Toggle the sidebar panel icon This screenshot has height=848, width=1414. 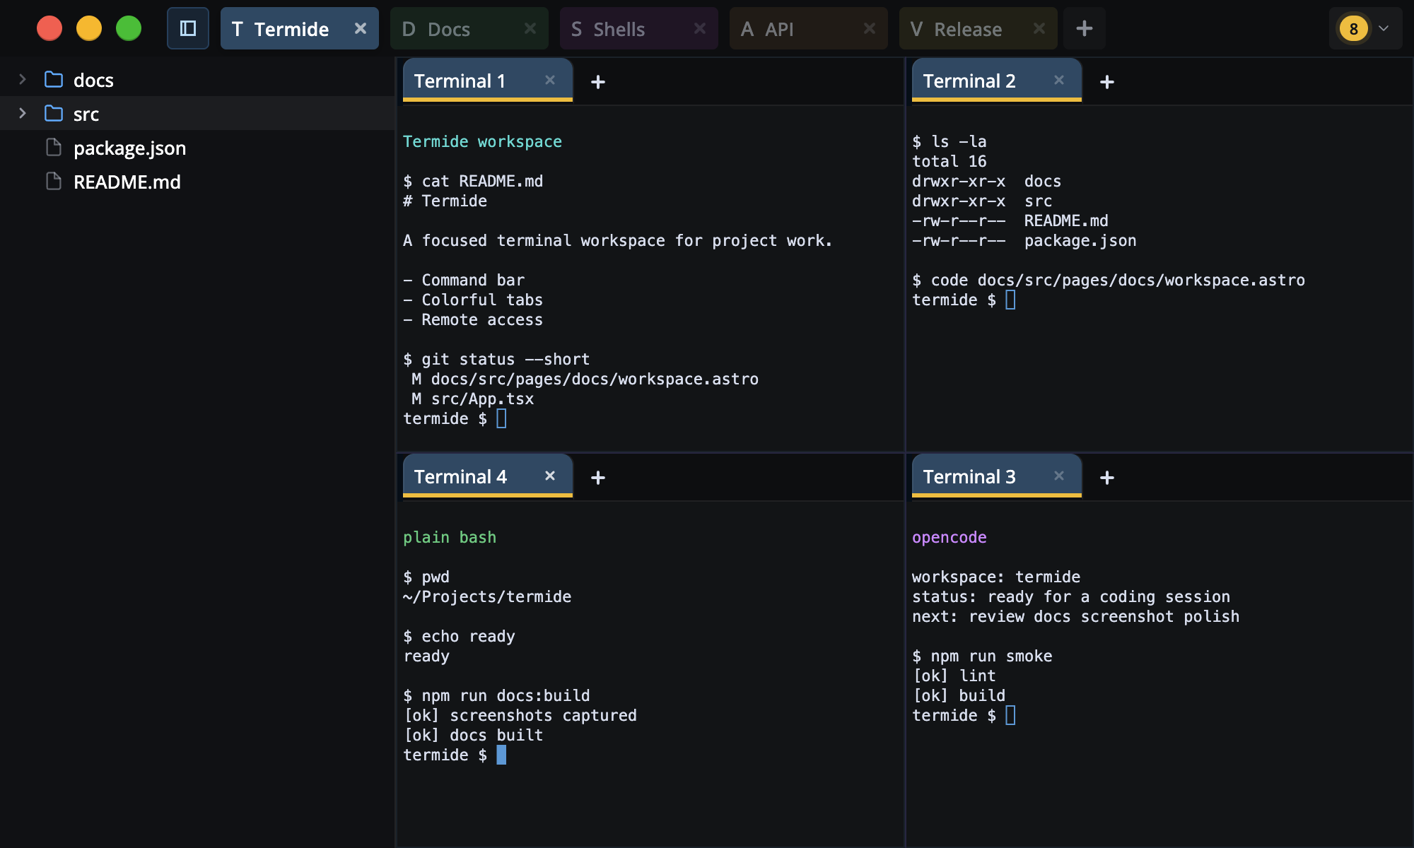point(188,28)
